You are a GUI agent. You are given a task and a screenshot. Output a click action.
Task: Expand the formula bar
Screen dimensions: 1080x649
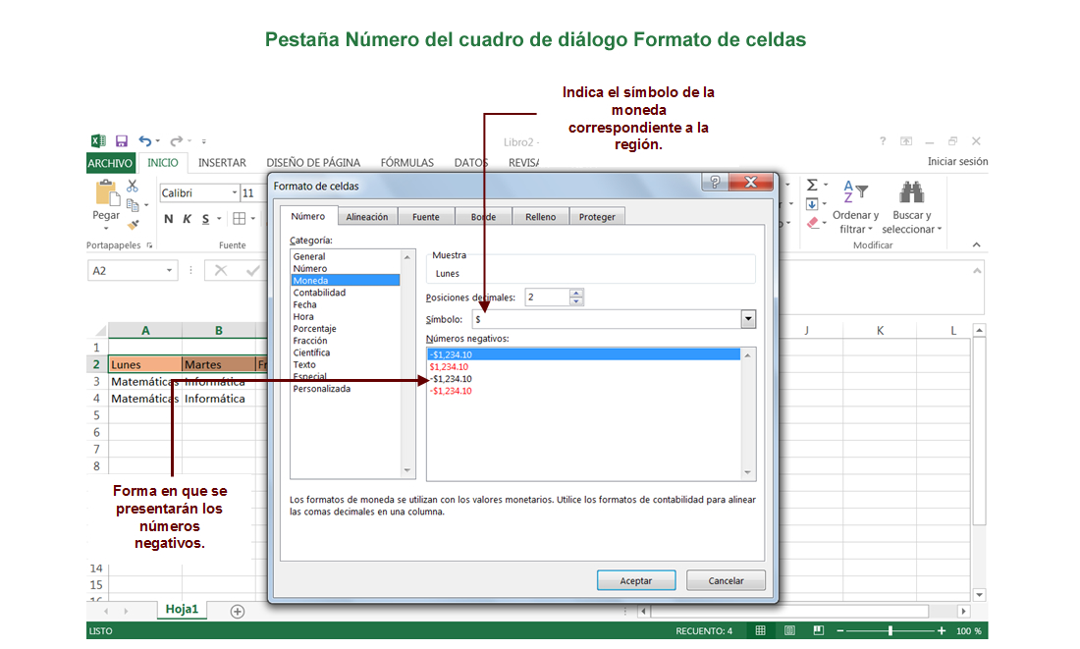976,271
